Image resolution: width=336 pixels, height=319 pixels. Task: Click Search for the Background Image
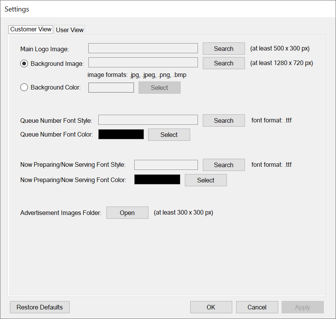pyautogui.click(x=223, y=63)
